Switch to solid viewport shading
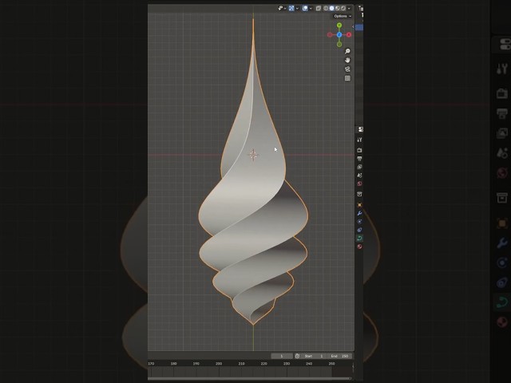The height and width of the screenshot is (383, 511). tap(332, 8)
